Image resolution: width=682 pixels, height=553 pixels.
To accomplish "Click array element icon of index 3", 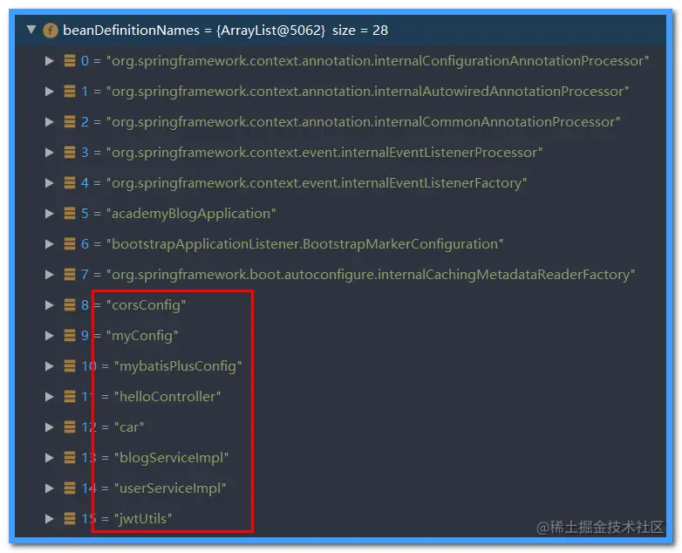I will [70, 152].
